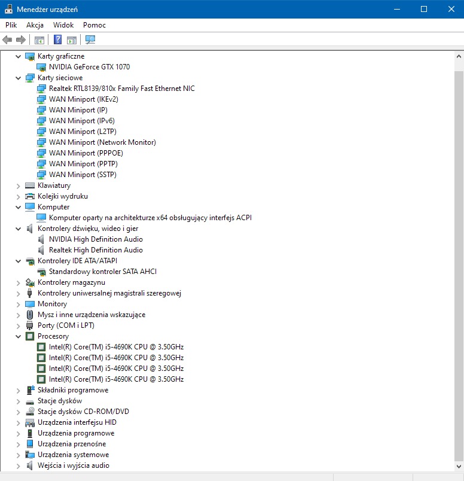Click the scroll down arrow

tap(459, 467)
